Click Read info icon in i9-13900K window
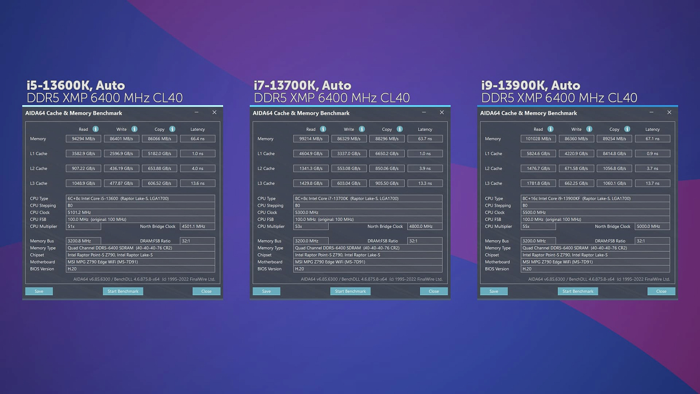Image resolution: width=700 pixels, height=394 pixels. 550,129
